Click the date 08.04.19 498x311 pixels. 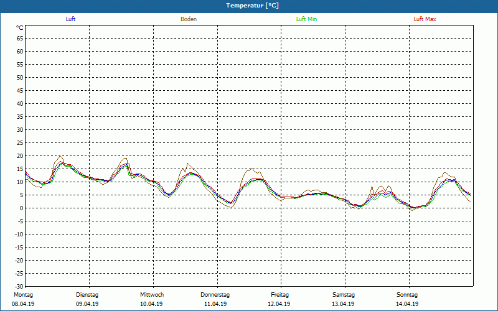click(23, 304)
